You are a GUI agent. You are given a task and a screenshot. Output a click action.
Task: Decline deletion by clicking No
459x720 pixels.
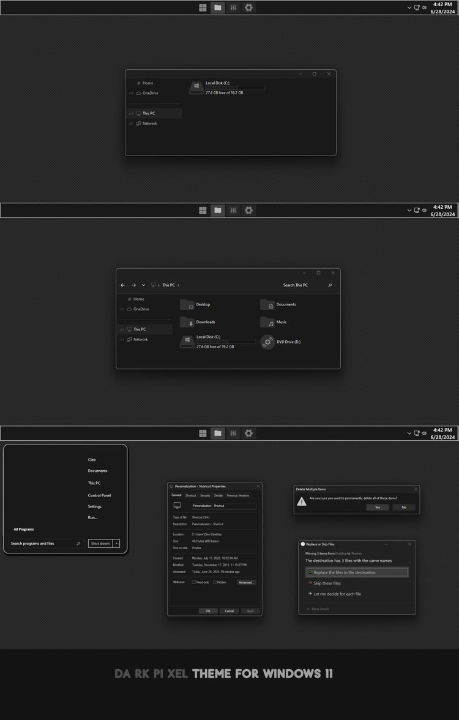404,508
